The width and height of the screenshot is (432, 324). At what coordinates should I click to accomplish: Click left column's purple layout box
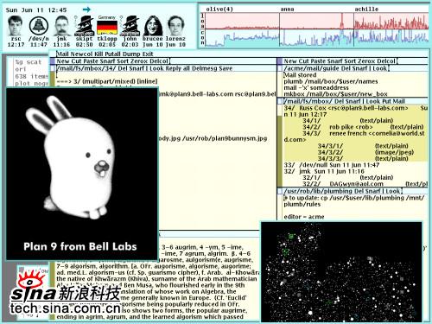click(x=53, y=61)
